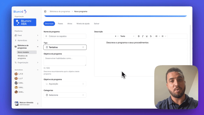The width and height of the screenshot is (204, 115).
Task: Open the Categorias Selecione dropdown
Action: click(65, 95)
